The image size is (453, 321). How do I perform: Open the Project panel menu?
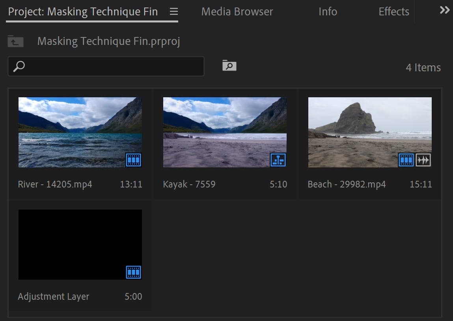tap(174, 11)
